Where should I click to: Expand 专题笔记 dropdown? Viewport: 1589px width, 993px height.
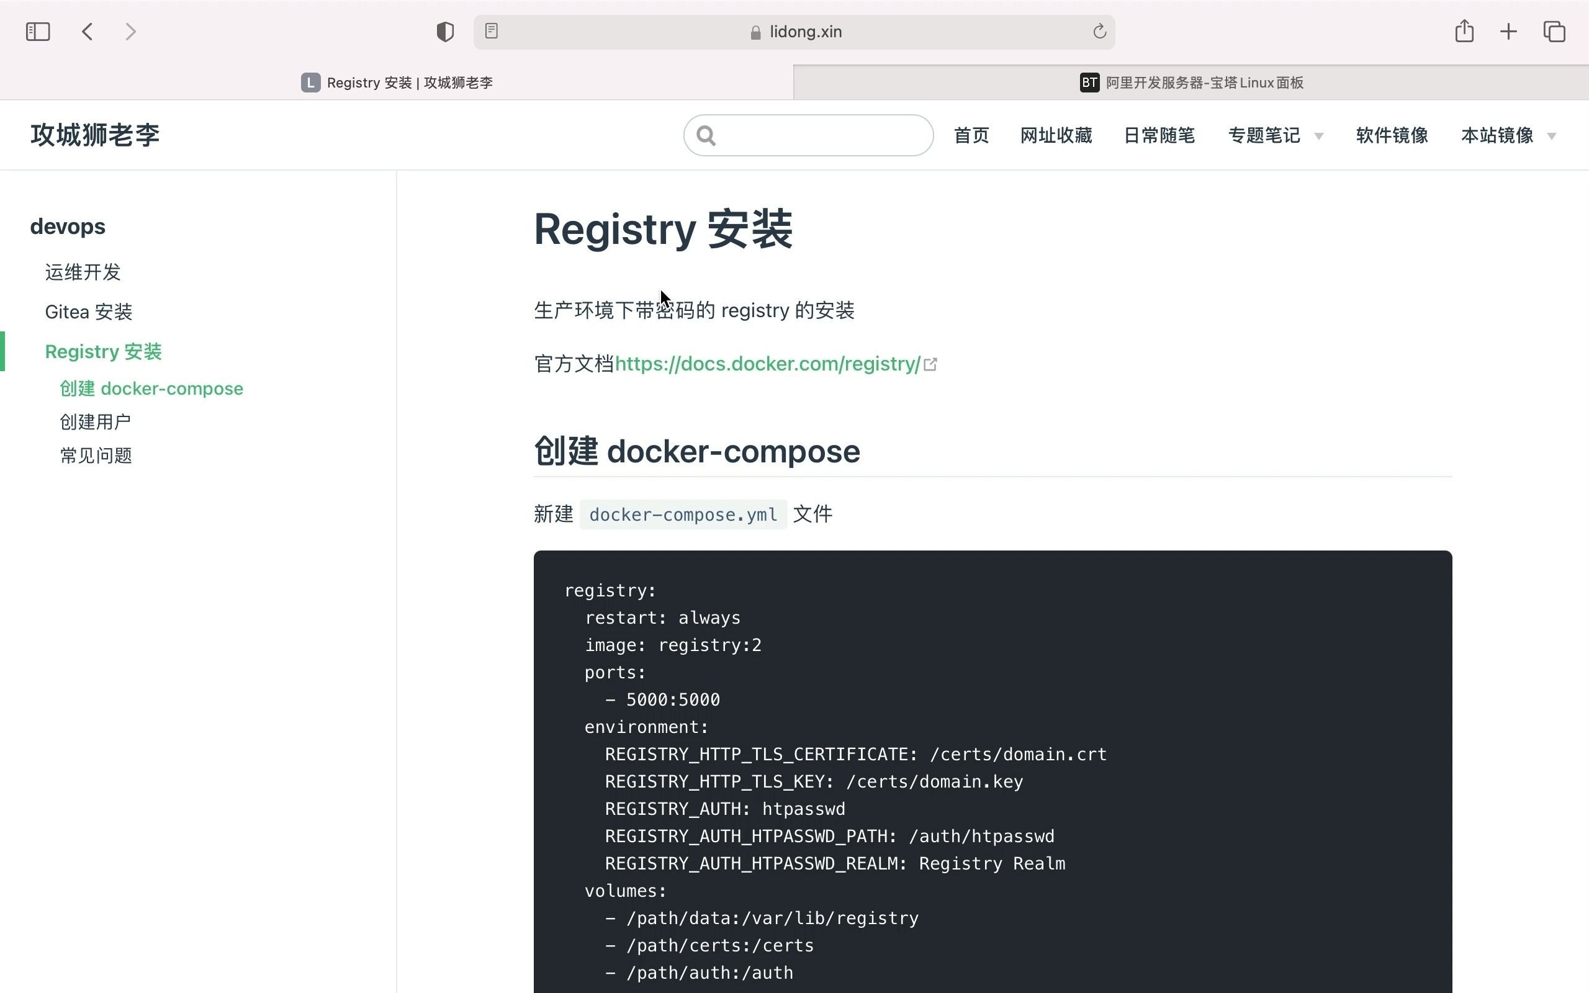pos(1275,135)
